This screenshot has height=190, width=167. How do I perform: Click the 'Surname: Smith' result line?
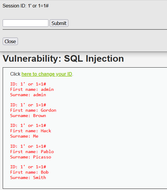tap(28, 177)
